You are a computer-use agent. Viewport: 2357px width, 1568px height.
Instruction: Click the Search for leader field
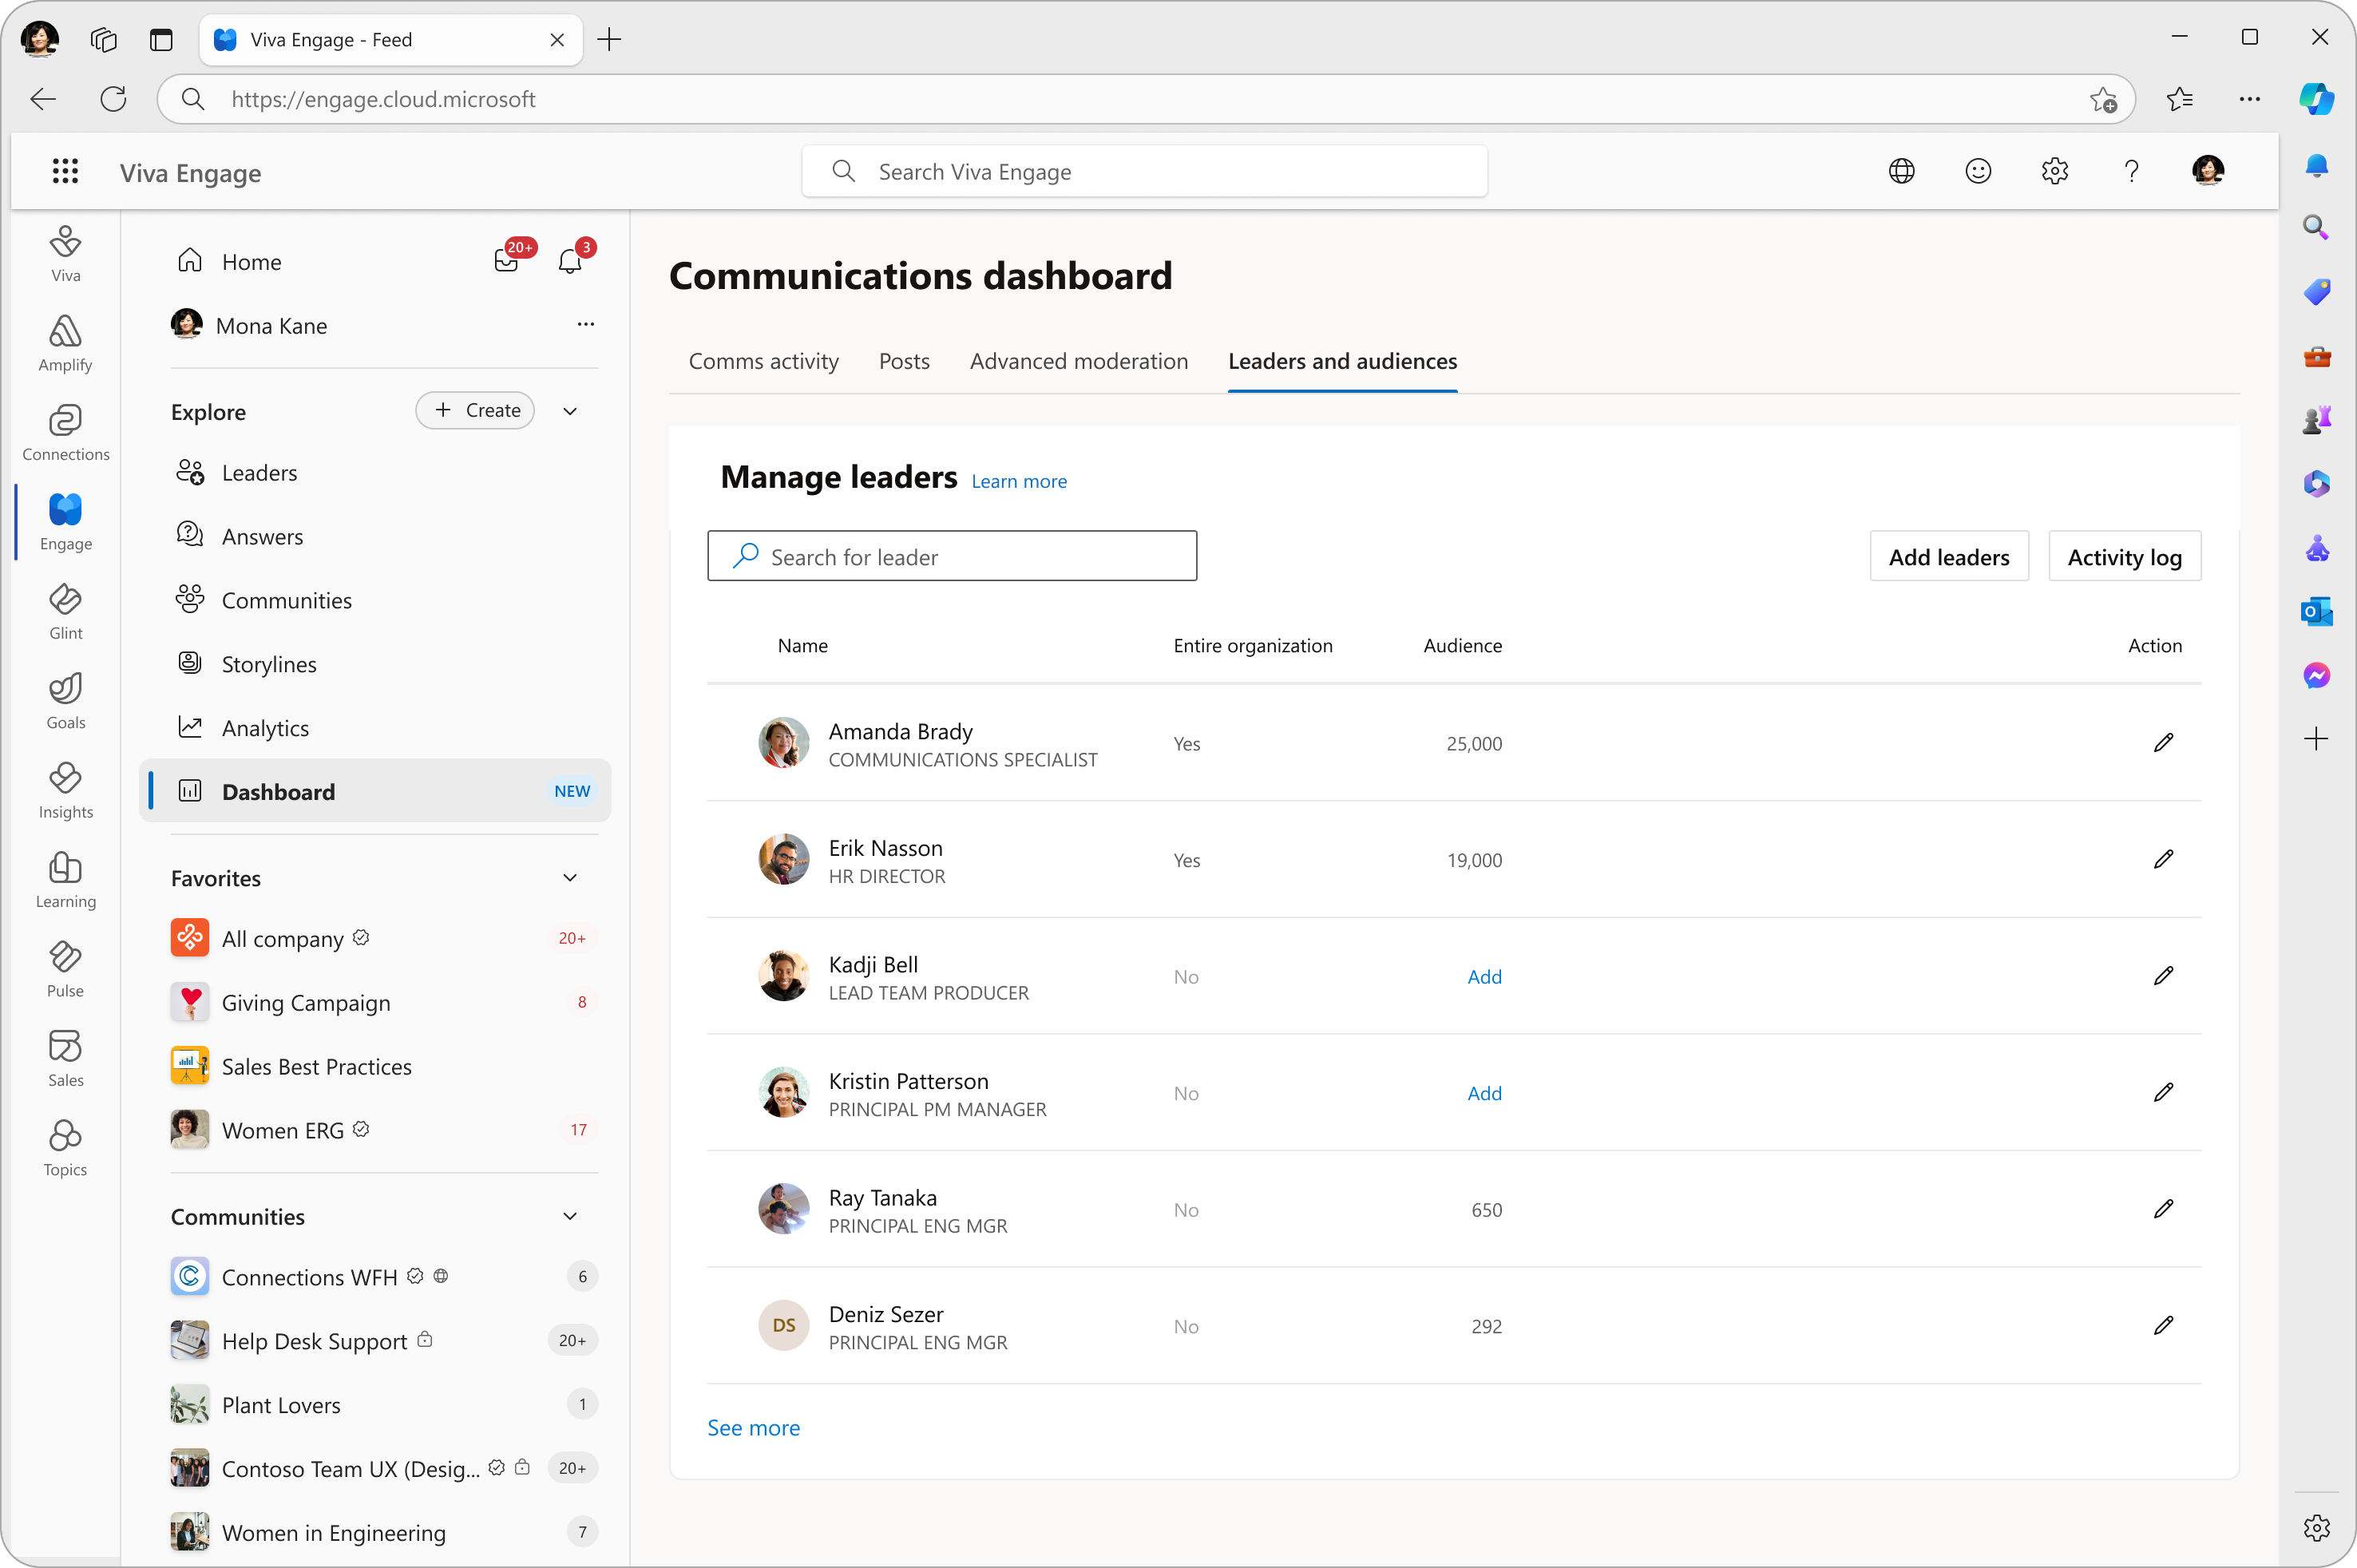(x=951, y=556)
